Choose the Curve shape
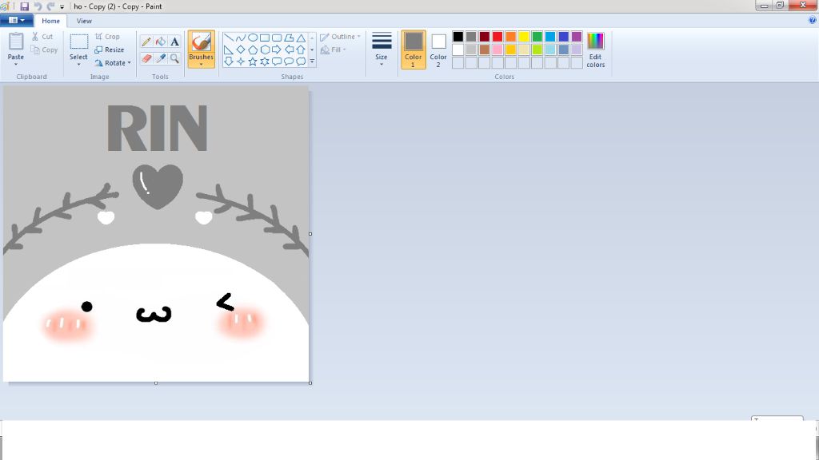The height and width of the screenshot is (460, 819). (x=240, y=38)
